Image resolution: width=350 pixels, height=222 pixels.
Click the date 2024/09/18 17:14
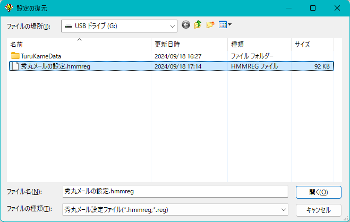point(178,66)
